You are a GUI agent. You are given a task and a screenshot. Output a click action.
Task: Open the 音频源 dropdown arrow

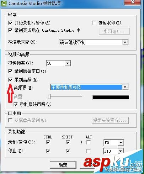coord(125,87)
